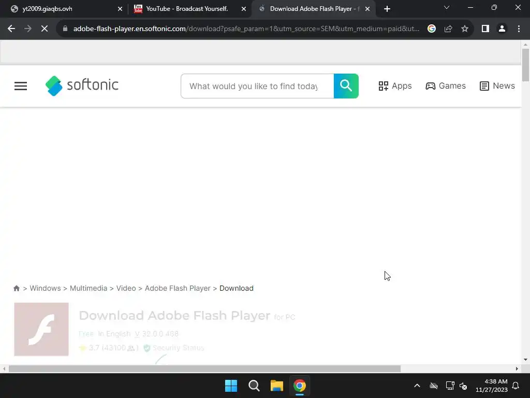The image size is (530, 398).
Task: Open the Windows Start menu
Action: 231,386
